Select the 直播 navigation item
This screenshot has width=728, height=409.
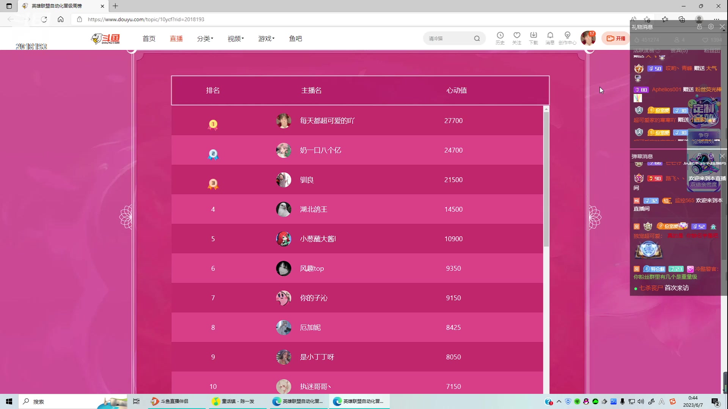pos(176,39)
